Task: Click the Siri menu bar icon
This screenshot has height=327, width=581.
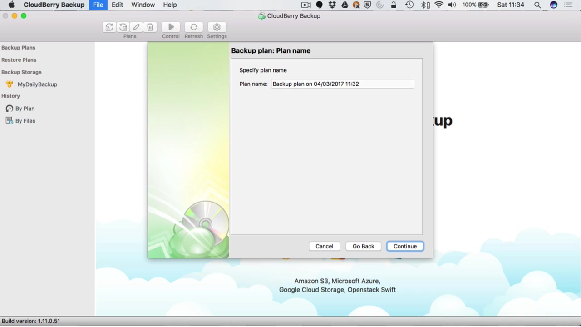Action: coord(553,5)
